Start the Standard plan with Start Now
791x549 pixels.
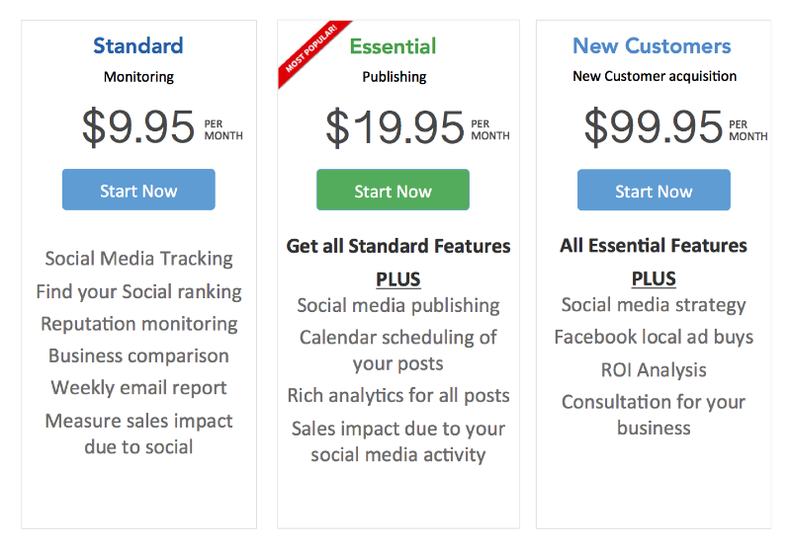point(138,190)
